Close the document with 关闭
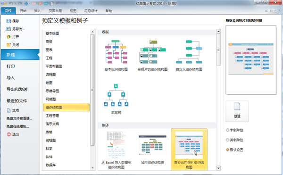The width and height of the screenshot is (283, 175). pos(13,45)
